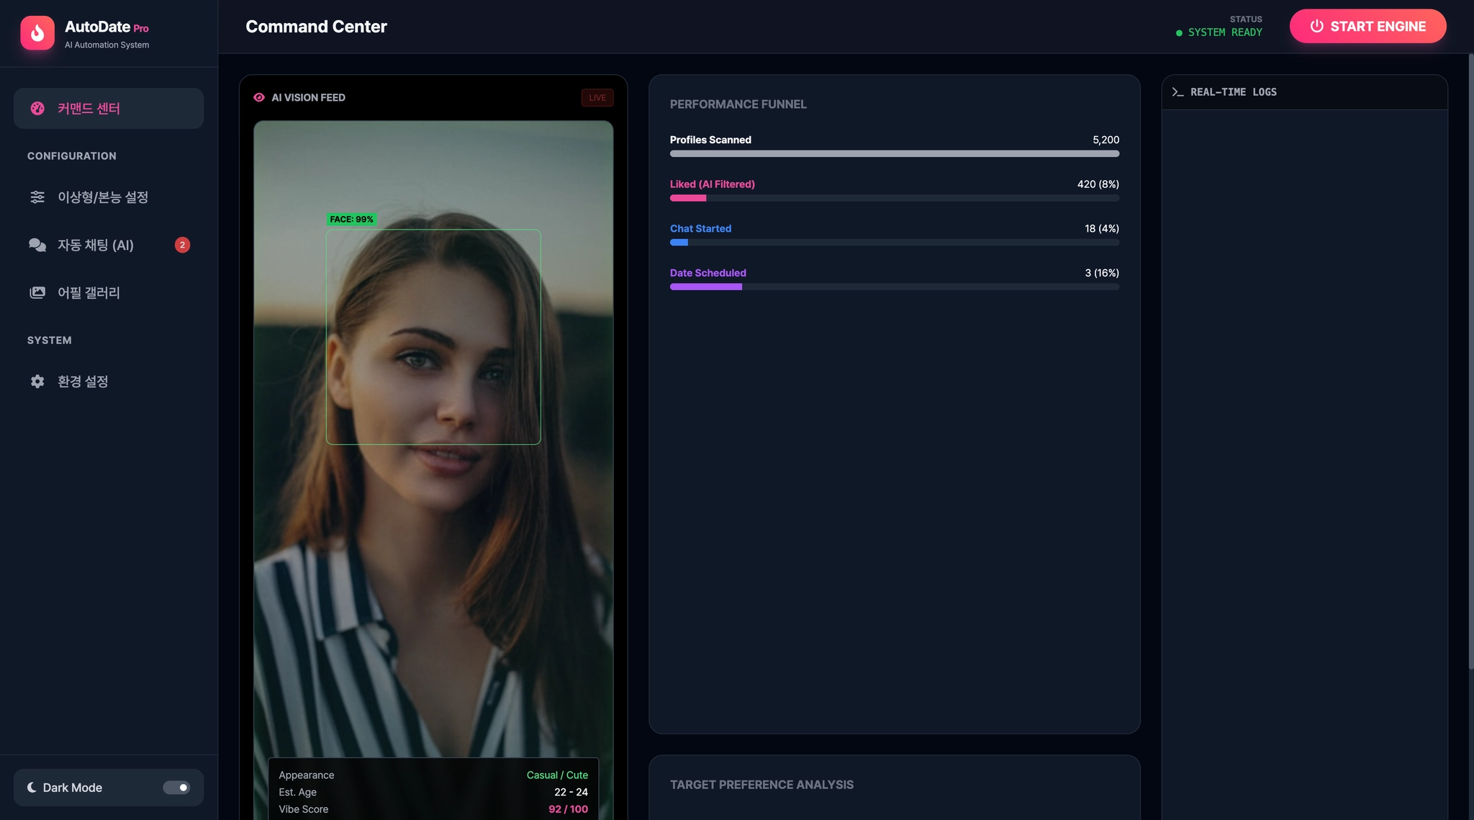Click the AutoDate flame logo icon
Image resolution: width=1474 pixels, height=820 pixels.
(37, 32)
